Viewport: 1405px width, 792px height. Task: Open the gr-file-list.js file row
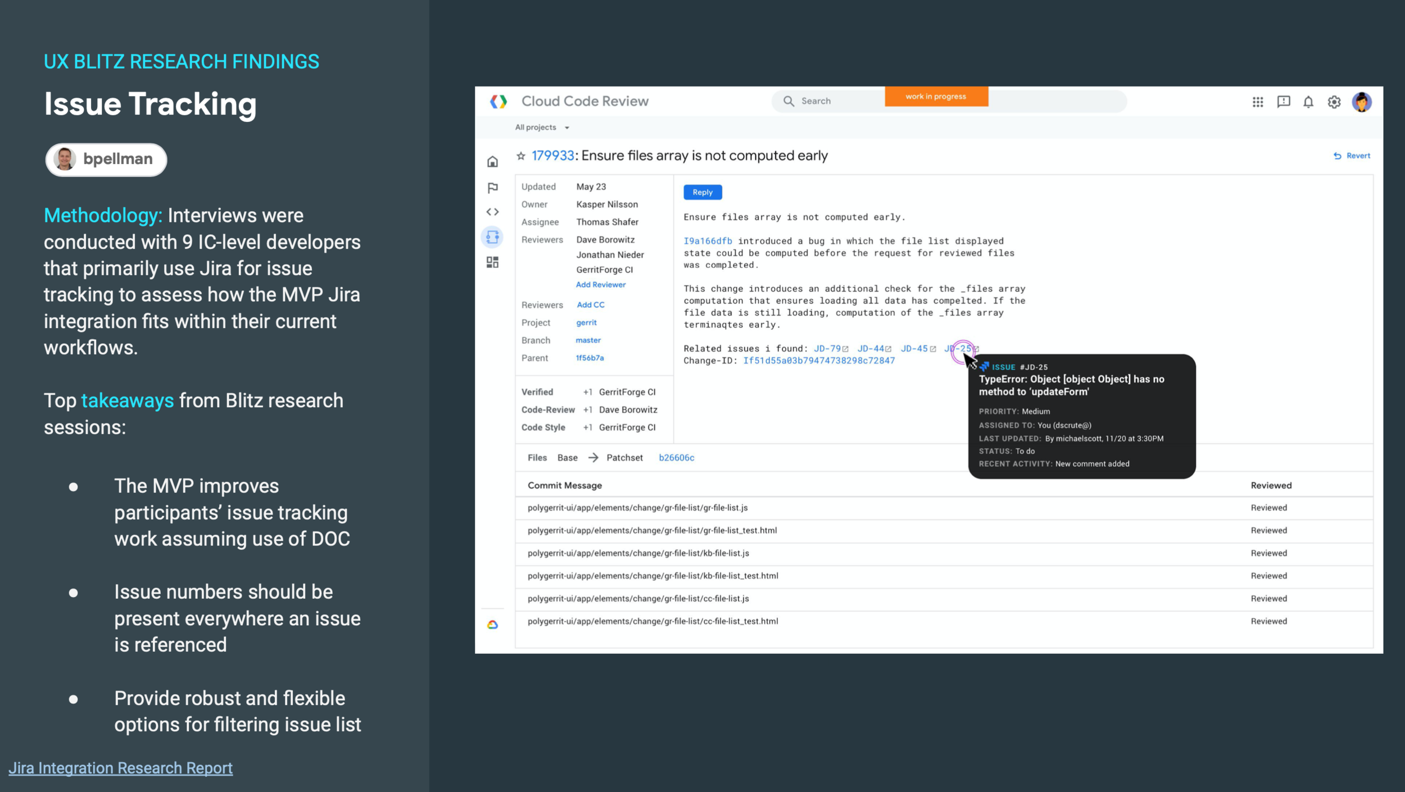coord(637,508)
